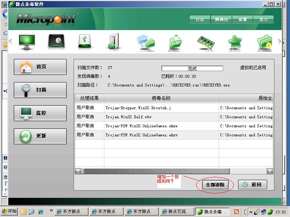Click the 返回 button
The height and width of the screenshot is (217, 290).
coord(252,184)
